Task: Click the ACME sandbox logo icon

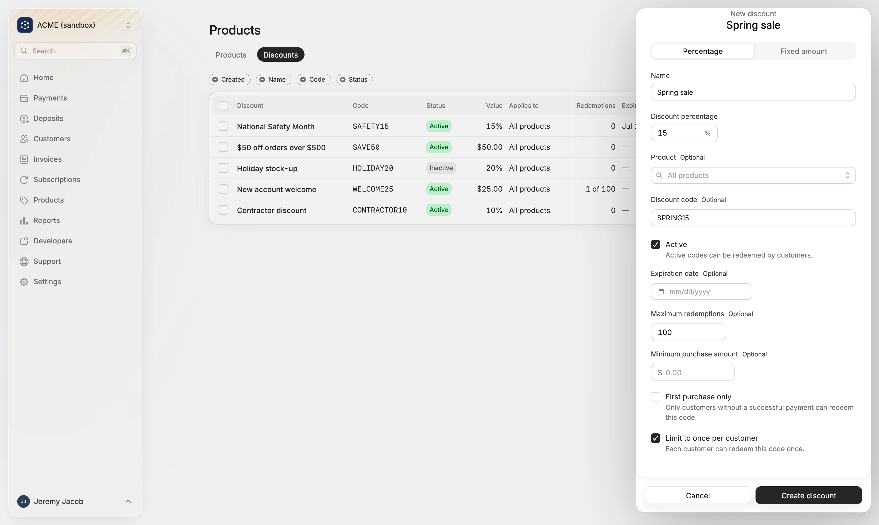Action: coord(25,25)
